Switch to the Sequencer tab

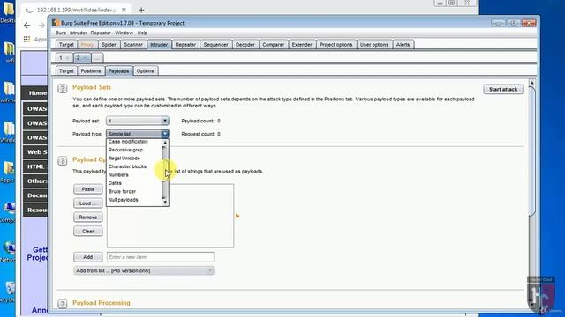coord(215,45)
